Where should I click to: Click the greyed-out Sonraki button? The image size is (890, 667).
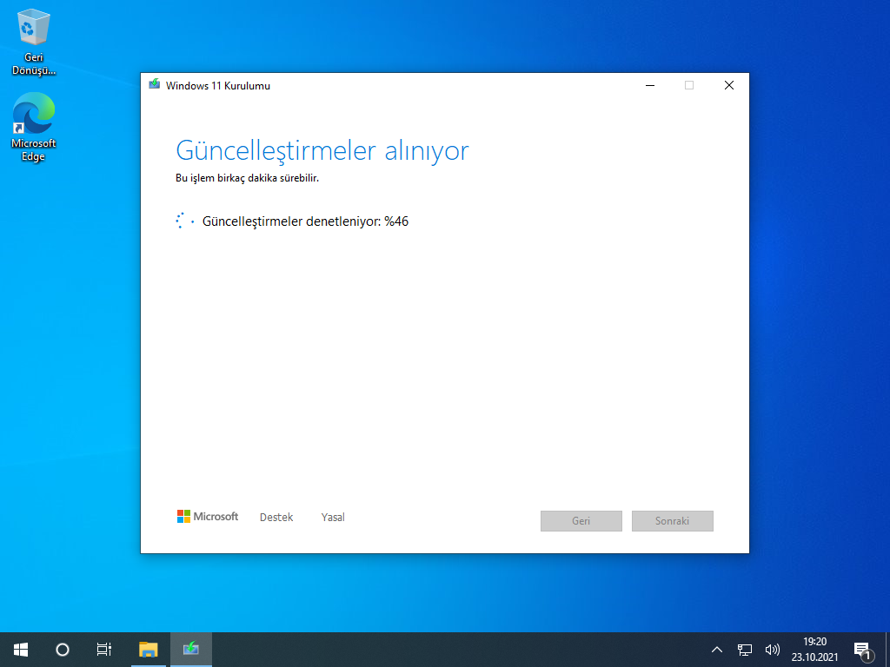click(x=672, y=521)
